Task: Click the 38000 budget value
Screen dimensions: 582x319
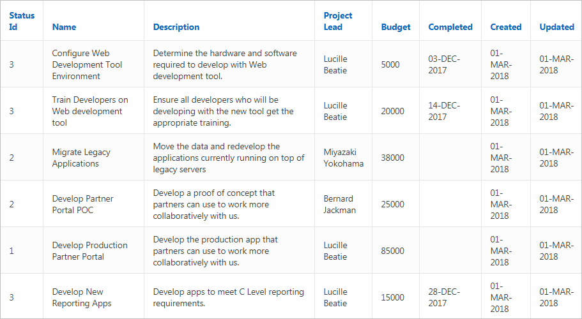Action: point(392,158)
